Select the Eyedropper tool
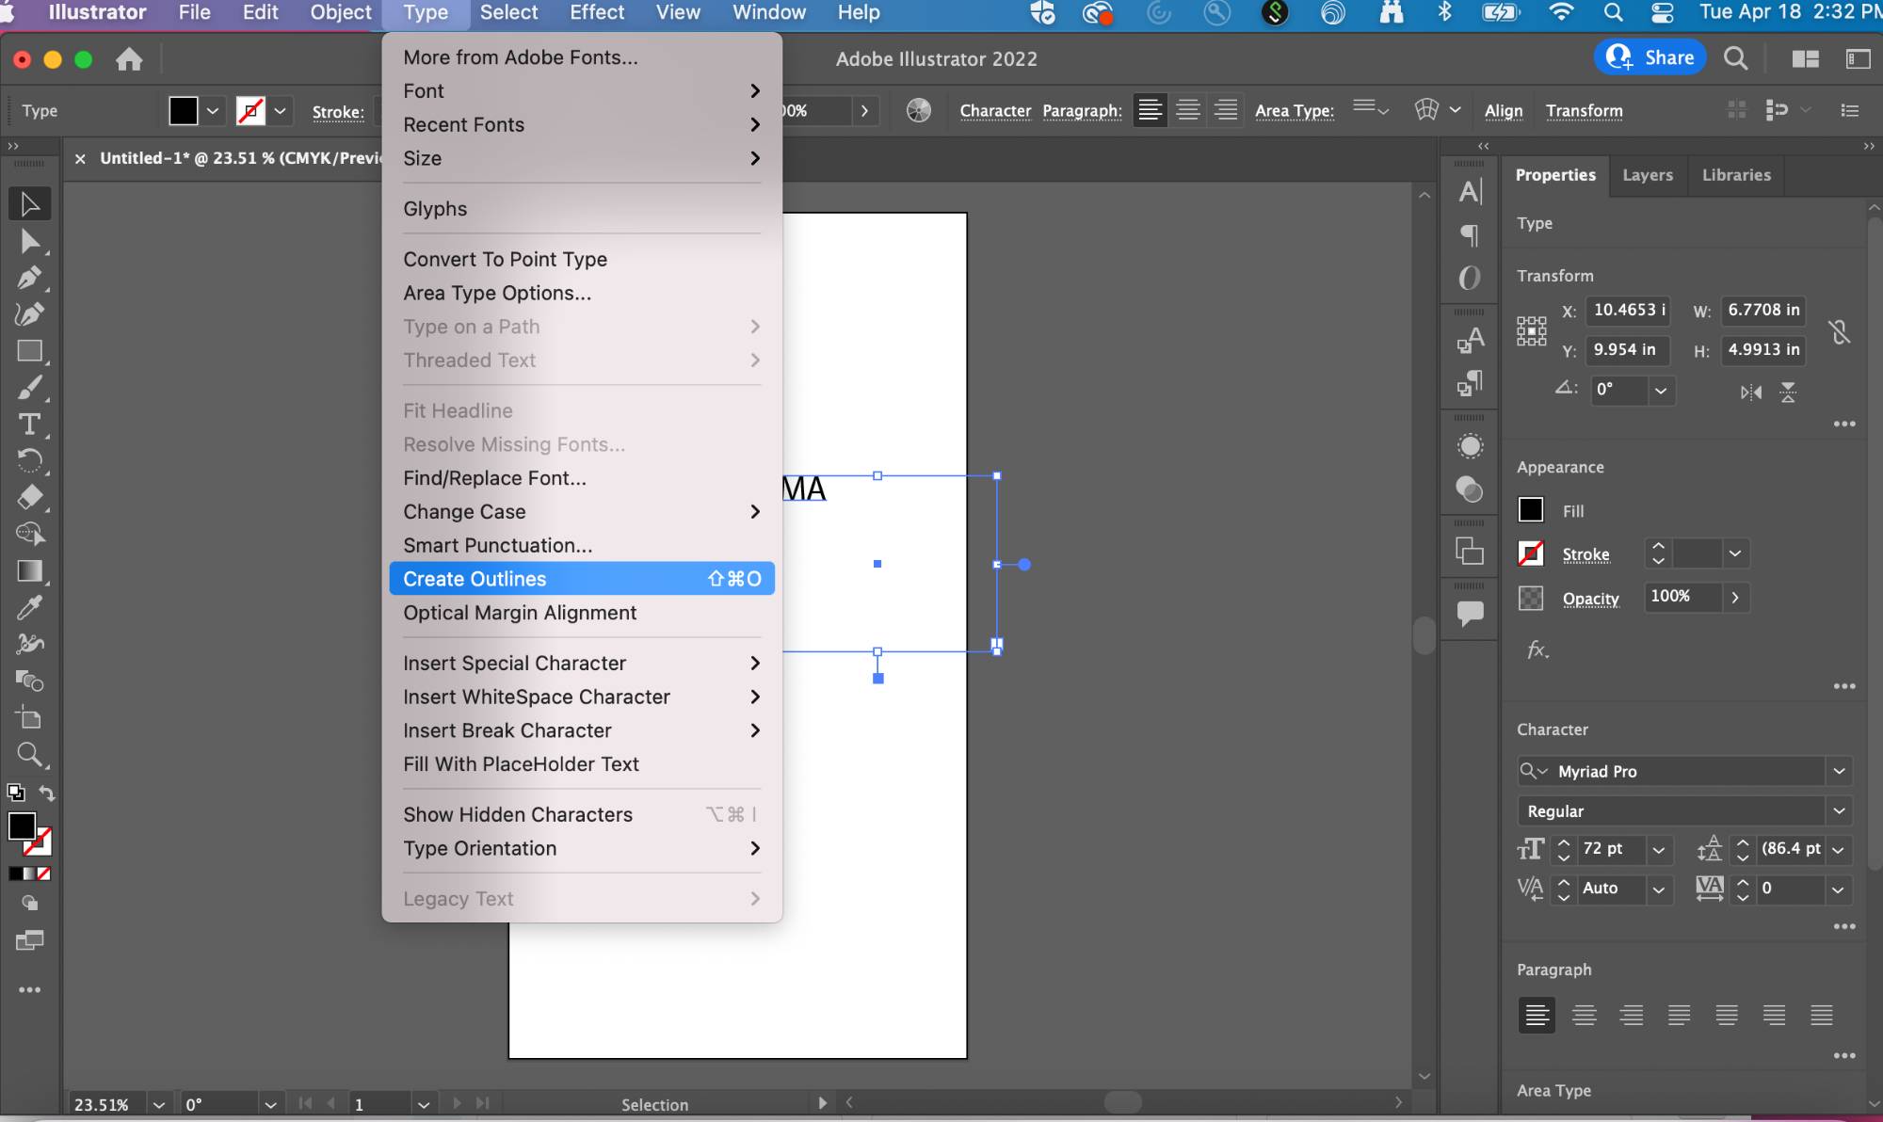The image size is (1883, 1122). [29, 607]
